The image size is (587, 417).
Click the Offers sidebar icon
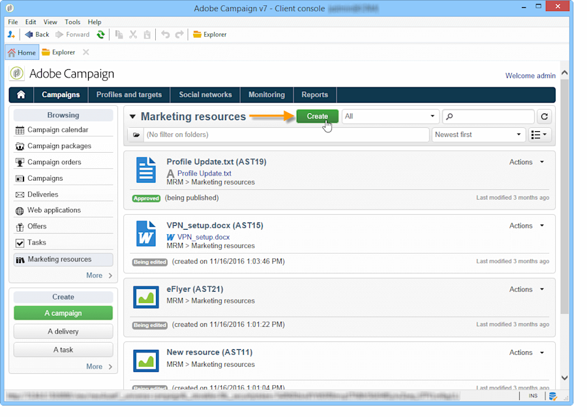(18, 226)
